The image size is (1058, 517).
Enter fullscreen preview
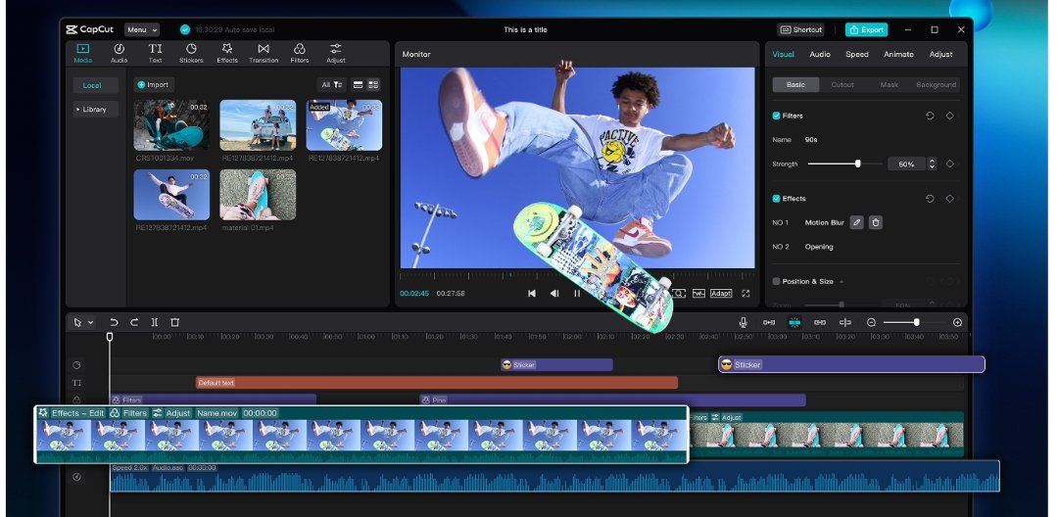(745, 293)
